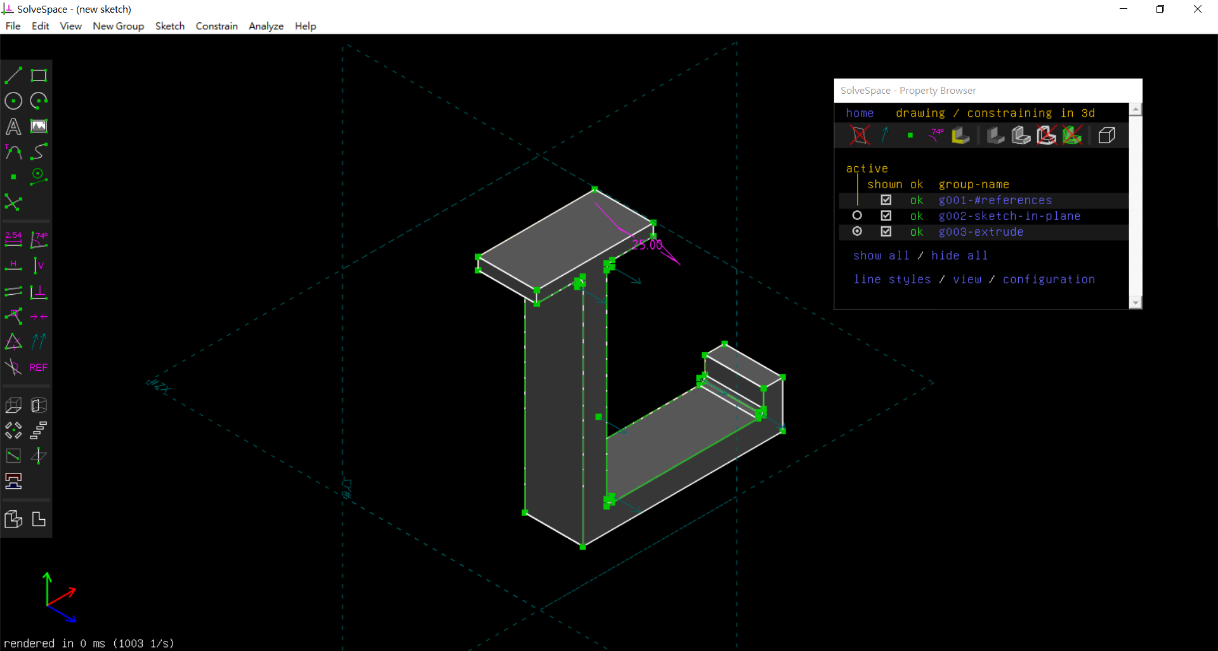
Task: Apply equal length constraint icon
Action: coord(13,342)
